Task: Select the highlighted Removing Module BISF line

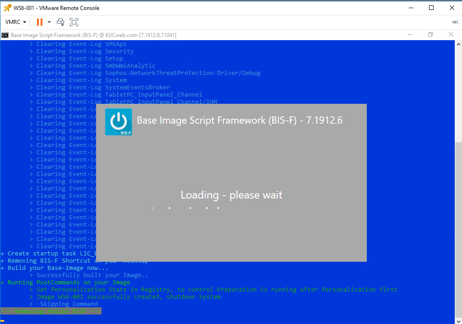Action: click(x=51, y=311)
